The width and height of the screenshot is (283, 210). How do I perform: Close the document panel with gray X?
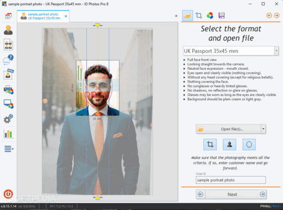[x=176, y=16]
